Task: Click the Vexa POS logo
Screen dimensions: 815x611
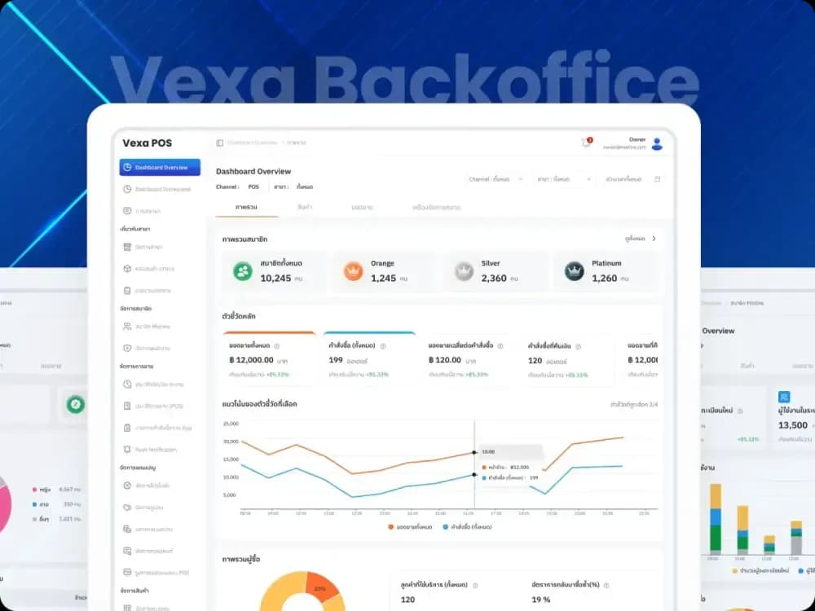Action: click(147, 143)
